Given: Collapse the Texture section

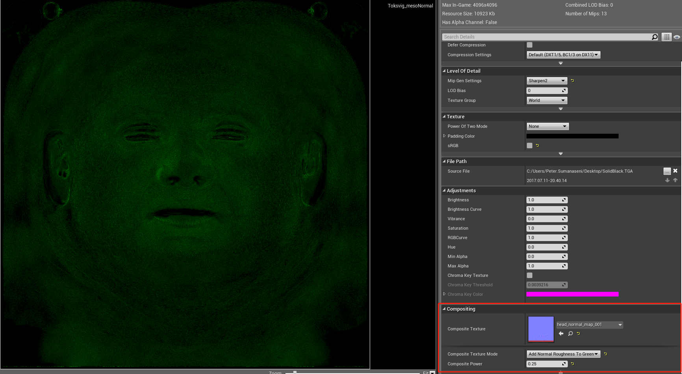Looking at the screenshot, I should click(x=444, y=116).
